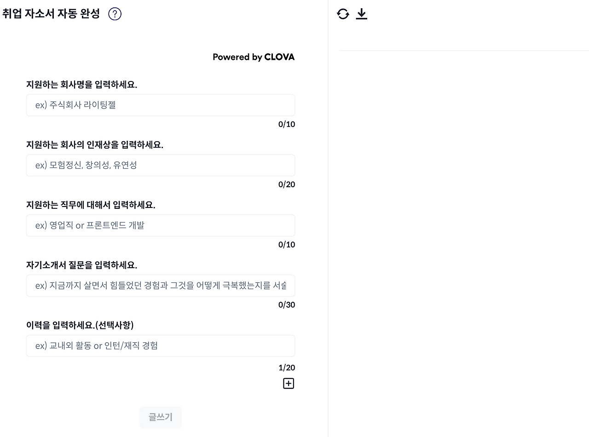Screen dimensions: 589x437
Task: Select the 회사명 input field
Action: pos(161,105)
